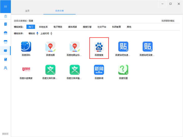Select the 媒体阅读 template type

click(x=72, y=27)
